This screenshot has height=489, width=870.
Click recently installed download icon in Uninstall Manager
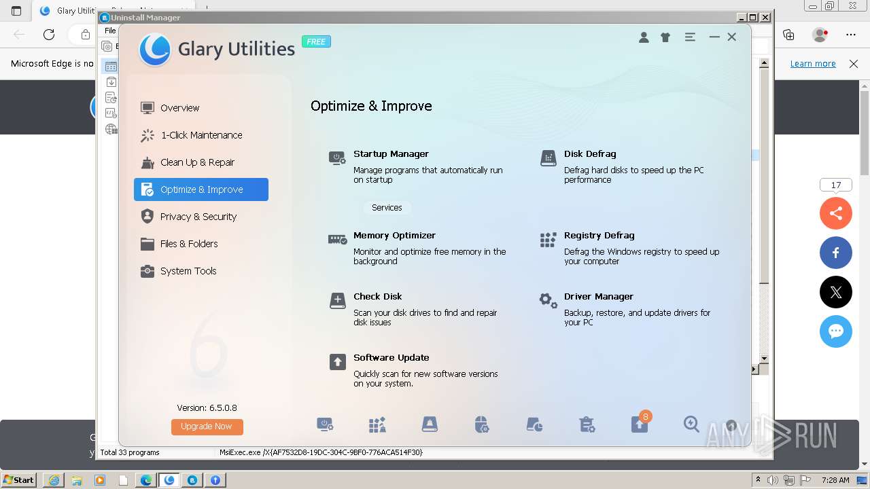tap(111, 82)
